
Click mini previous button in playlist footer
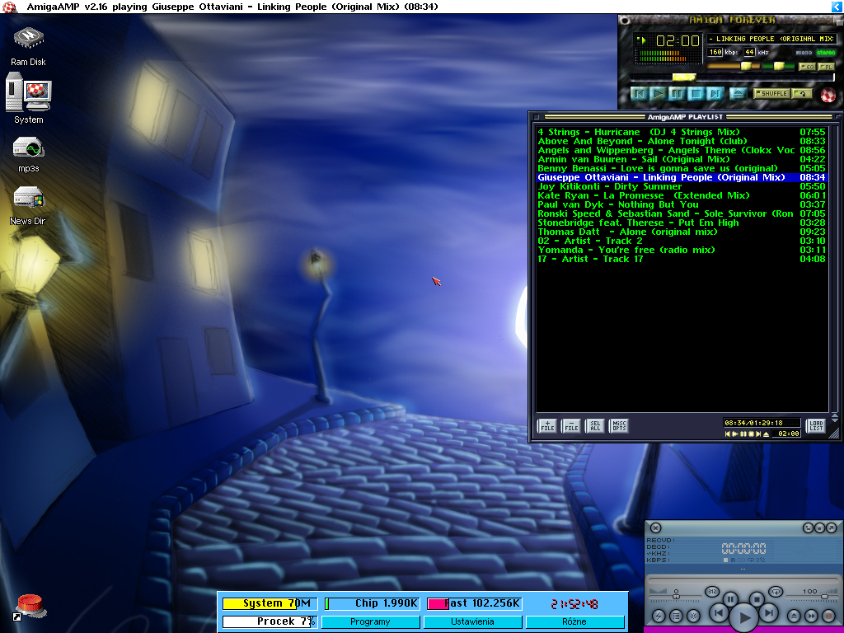pos(728,434)
